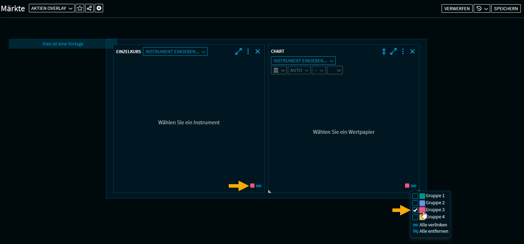This screenshot has width=524, height=244.
Task: Open the Chart widget three-dot menu
Action: 403,51
